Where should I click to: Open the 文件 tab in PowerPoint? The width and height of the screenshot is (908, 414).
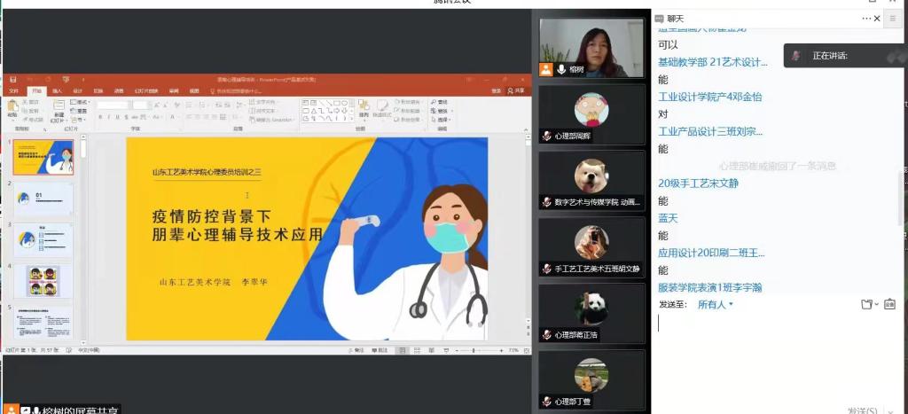click(x=13, y=90)
